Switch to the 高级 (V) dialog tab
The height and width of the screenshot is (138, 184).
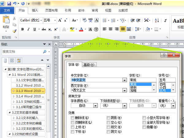point(89,65)
